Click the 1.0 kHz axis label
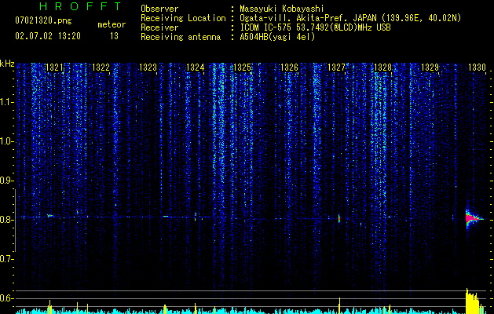This screenshot has height=314, width=494. pos(6,141)
